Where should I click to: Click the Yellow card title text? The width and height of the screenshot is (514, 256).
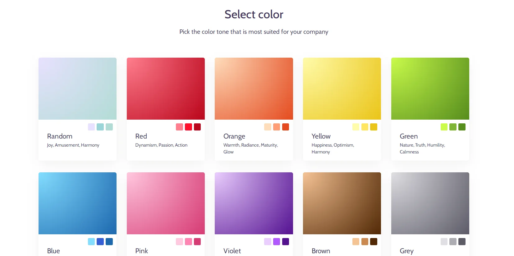(321, 136)
